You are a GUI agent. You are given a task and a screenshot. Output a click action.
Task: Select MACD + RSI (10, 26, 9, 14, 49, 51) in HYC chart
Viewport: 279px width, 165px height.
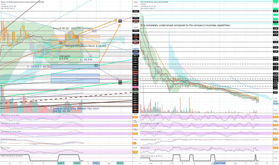tap(151, 156)
